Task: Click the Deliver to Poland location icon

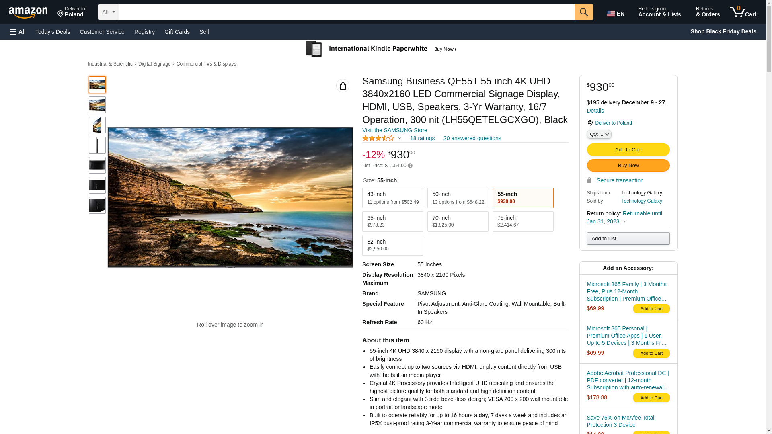Action: [x=590, y=123]
